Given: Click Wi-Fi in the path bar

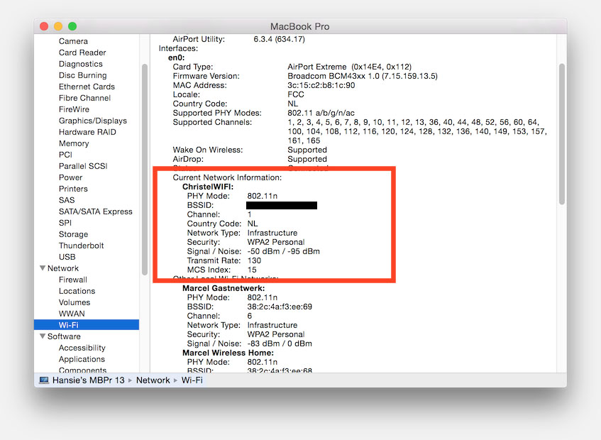Looking at the screenshot, I should [192, 380].
